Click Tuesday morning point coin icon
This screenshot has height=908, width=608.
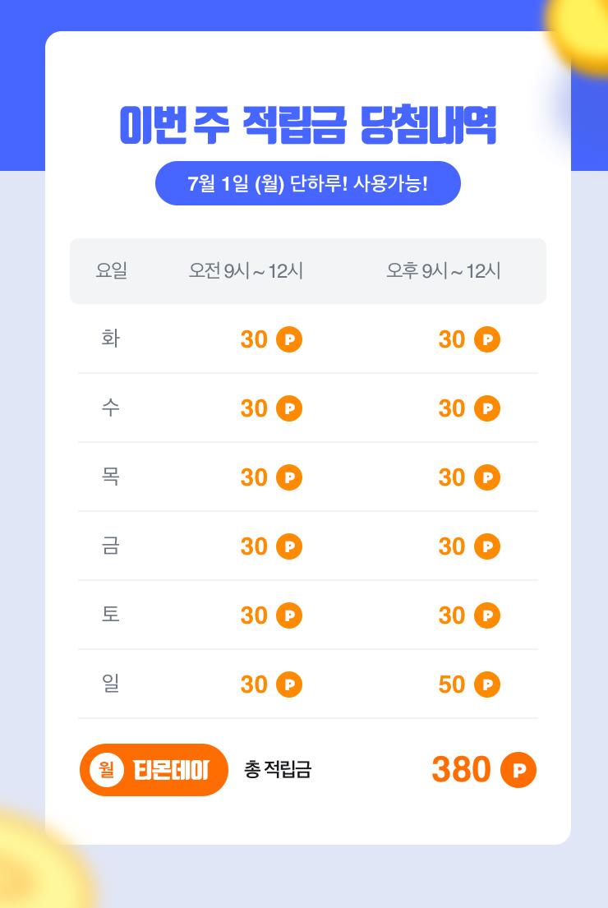289,339
